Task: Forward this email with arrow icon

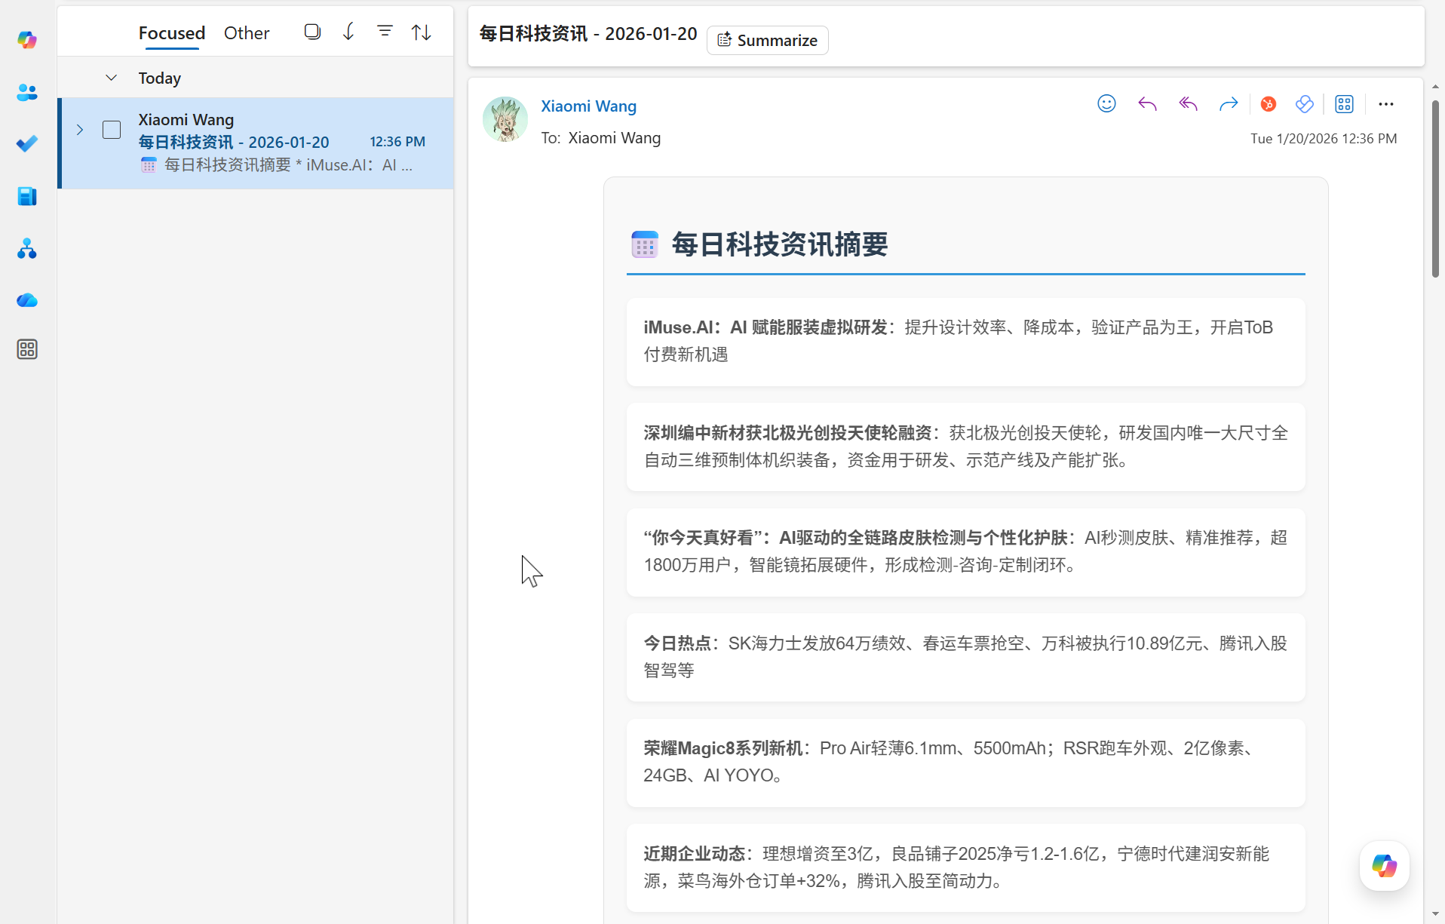Action: (x=1229, y=104)
